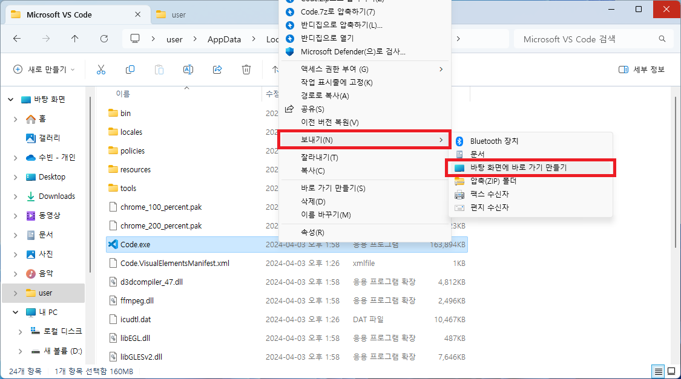Click Code.7z로 압축하기 menu entry

point(364,11)
